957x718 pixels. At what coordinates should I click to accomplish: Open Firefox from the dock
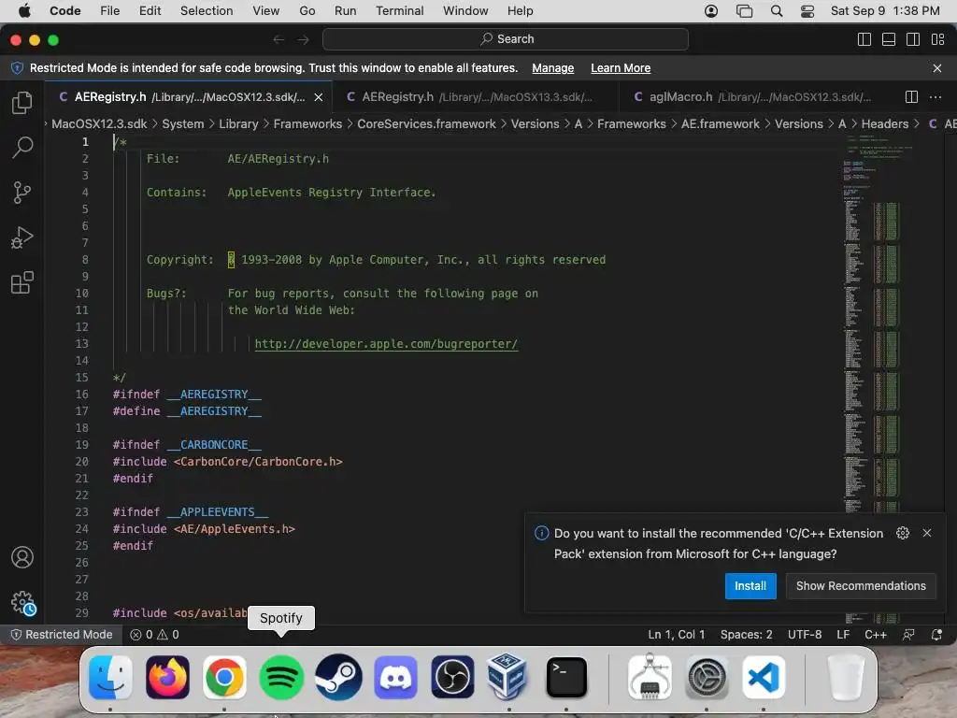click(167, 677)
